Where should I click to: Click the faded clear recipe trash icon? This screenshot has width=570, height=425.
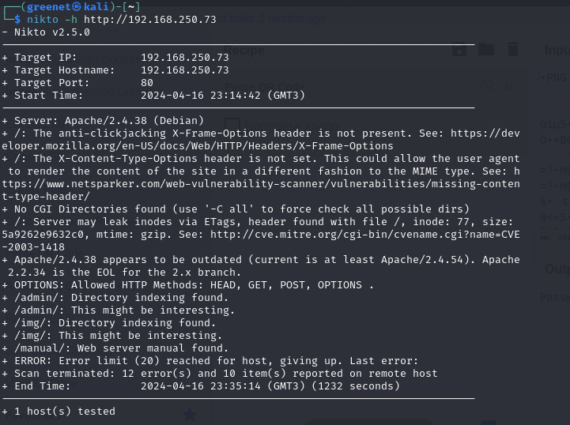pos(513,49)
